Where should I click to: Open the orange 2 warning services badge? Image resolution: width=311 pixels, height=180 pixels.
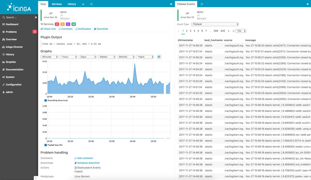point(62,24)
